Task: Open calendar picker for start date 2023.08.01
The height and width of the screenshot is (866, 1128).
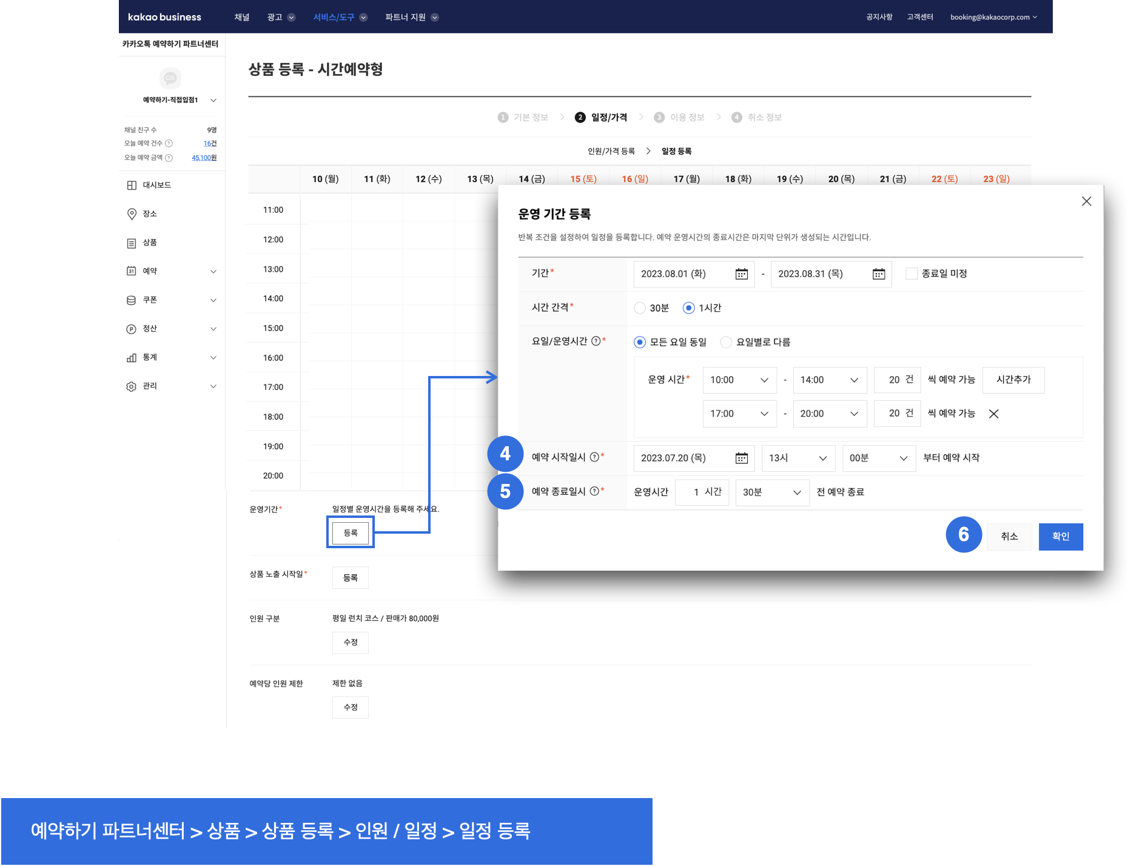Action: pos(741,274)
